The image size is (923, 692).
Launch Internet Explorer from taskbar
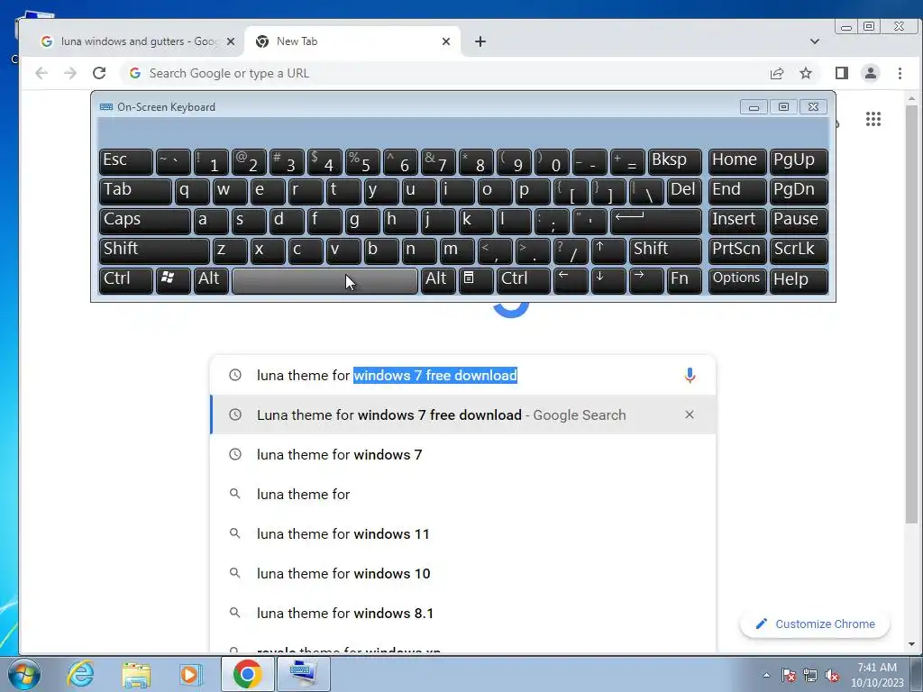[x=80, y=674]
